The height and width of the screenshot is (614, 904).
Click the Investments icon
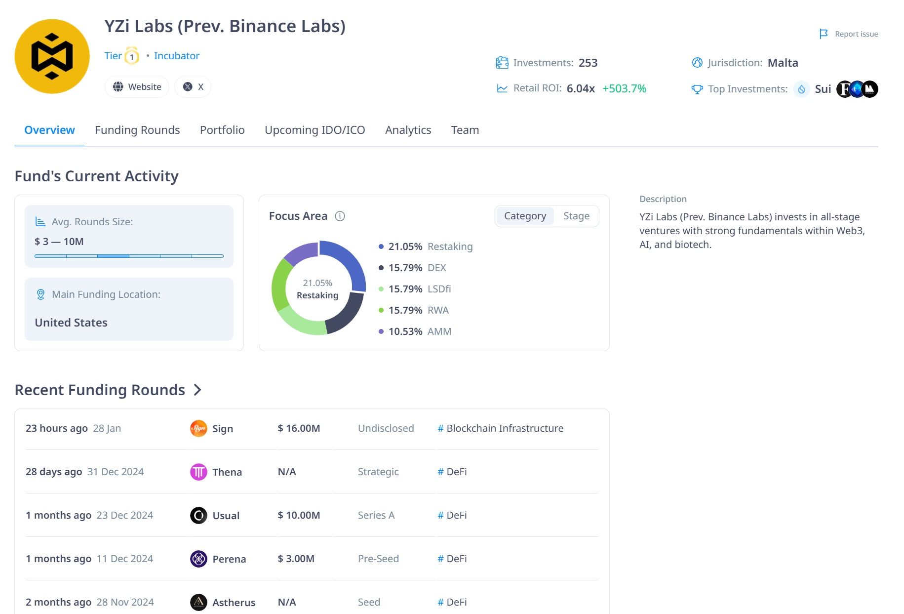(502, 63)
